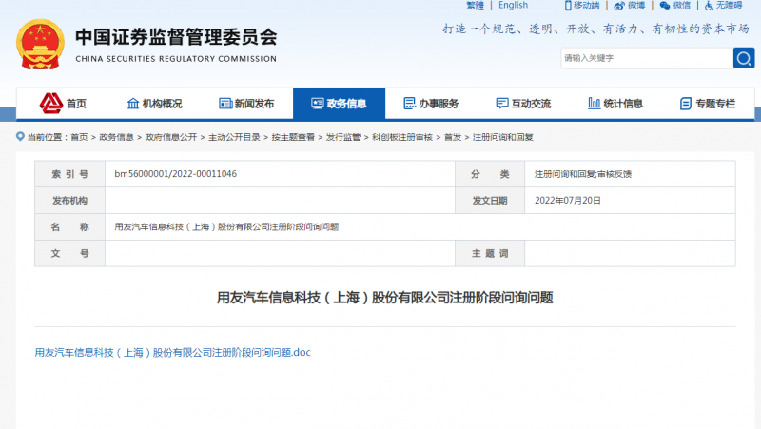Screen dimensions: 761x429
Task: Click CHINA SECURITIES REGULATORY COMMISSION subtitle
Action: pyautogui.click(x=176, y=59)
